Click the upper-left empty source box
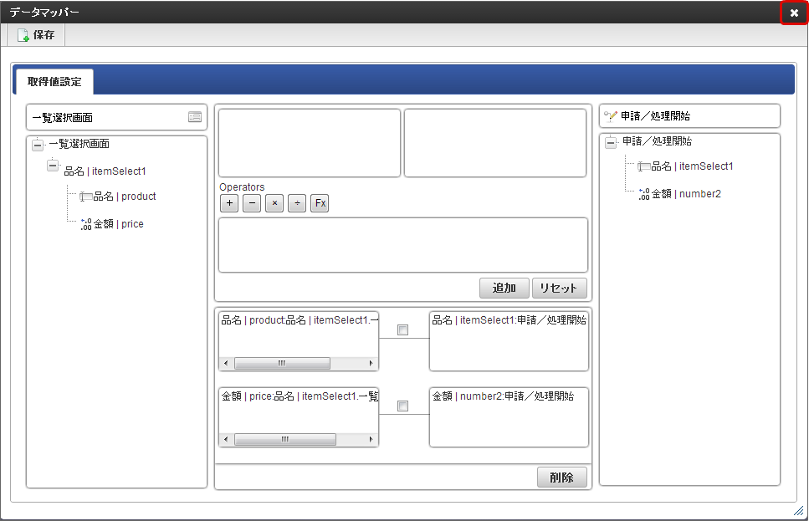 coord(310,143)
